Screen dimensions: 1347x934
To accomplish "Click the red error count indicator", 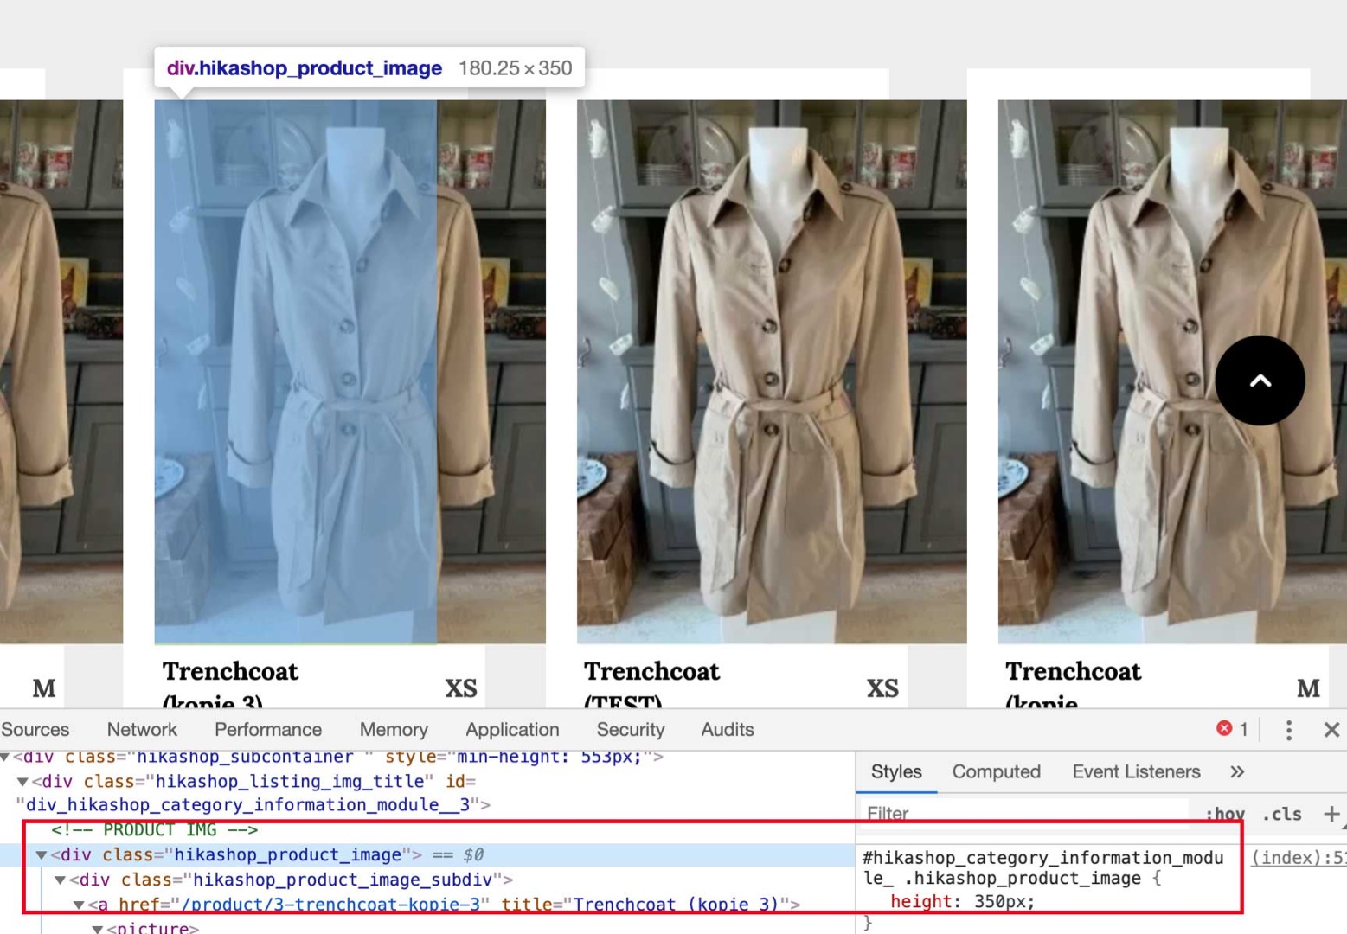I will tap(1232, 729).
